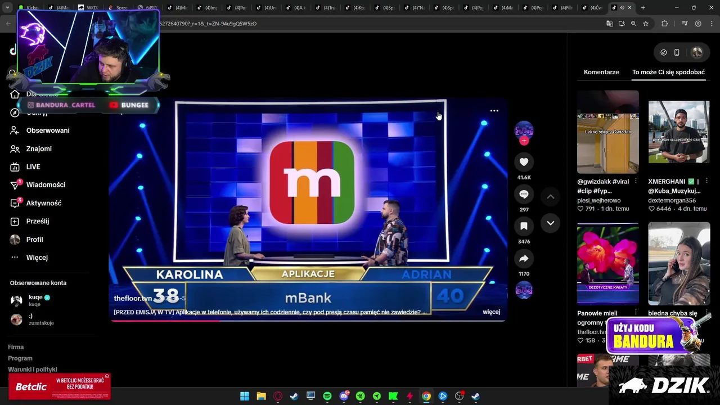The image size is (720, 405).
Task: Open Chrome media control icon
Action: 685,24
